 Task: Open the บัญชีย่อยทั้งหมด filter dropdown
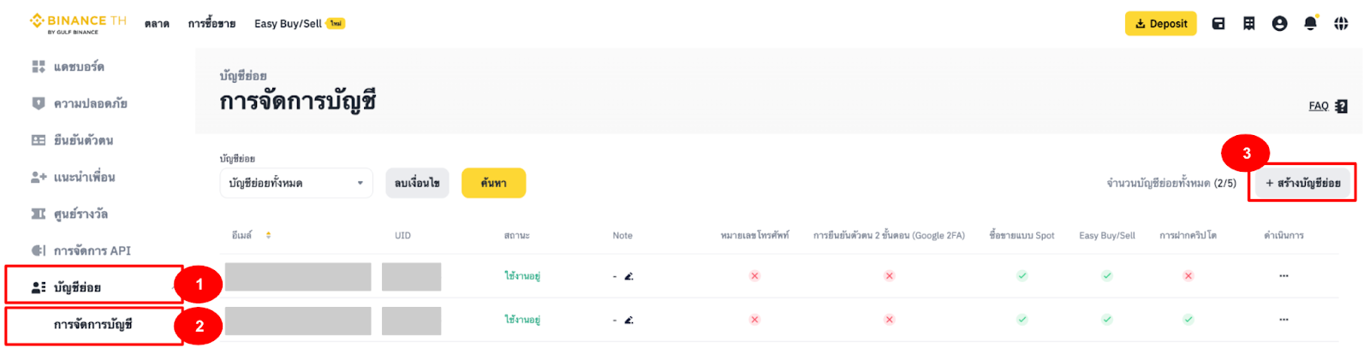click(x=296, y=183)
